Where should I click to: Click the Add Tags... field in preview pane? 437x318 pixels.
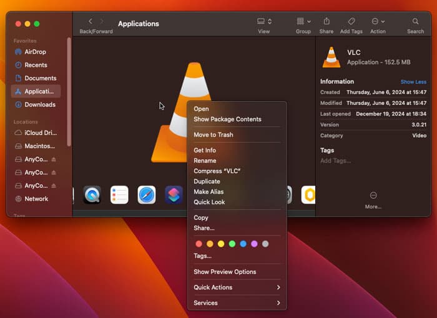pos(336,161)
